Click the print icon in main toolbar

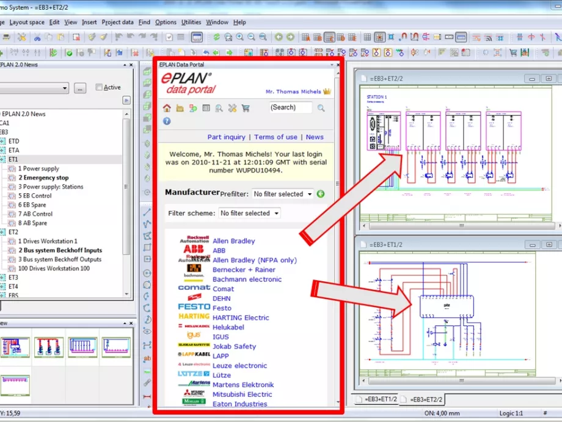pos(7,37)
